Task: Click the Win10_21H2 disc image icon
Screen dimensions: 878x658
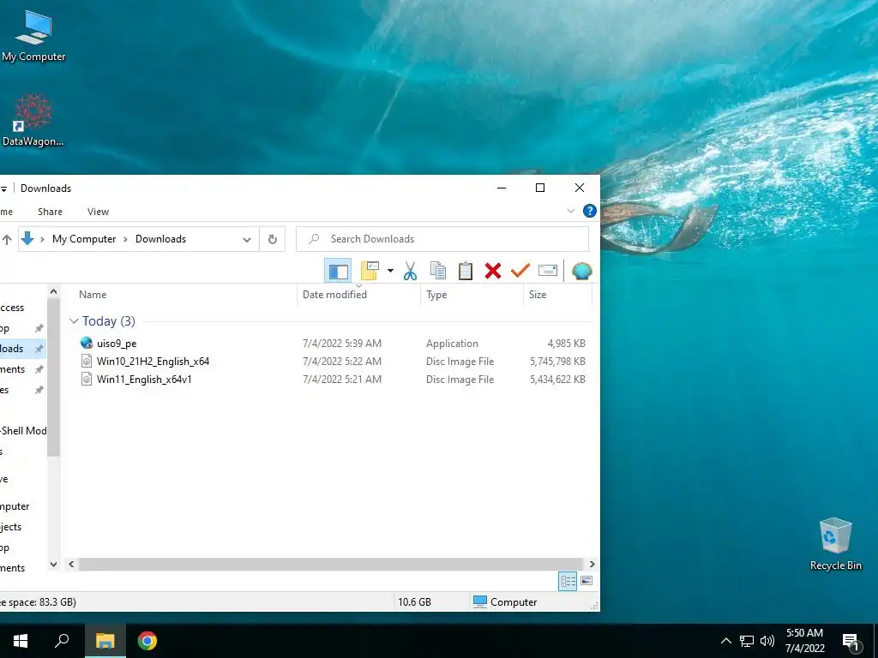Action: [87, 361]
